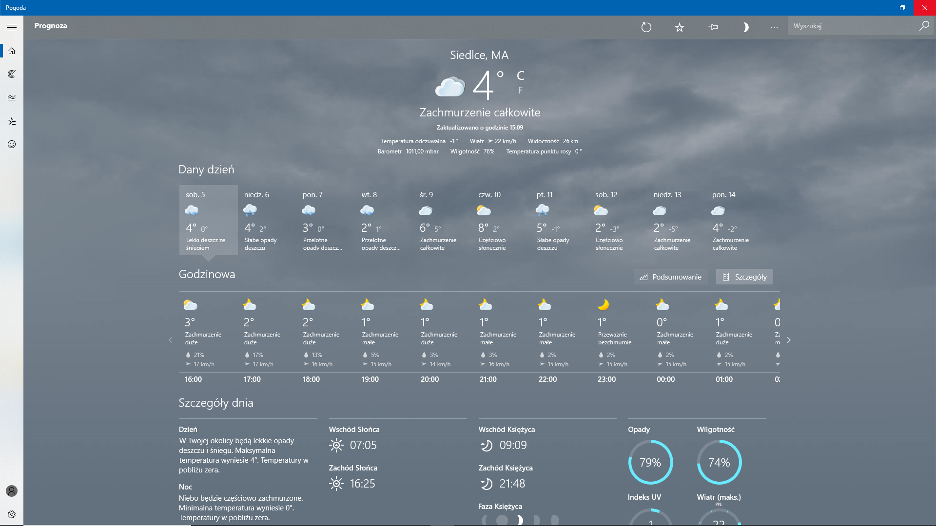Open the hamburger navigation menu
The width and height of the screenshot is (936, 526).
12,28
